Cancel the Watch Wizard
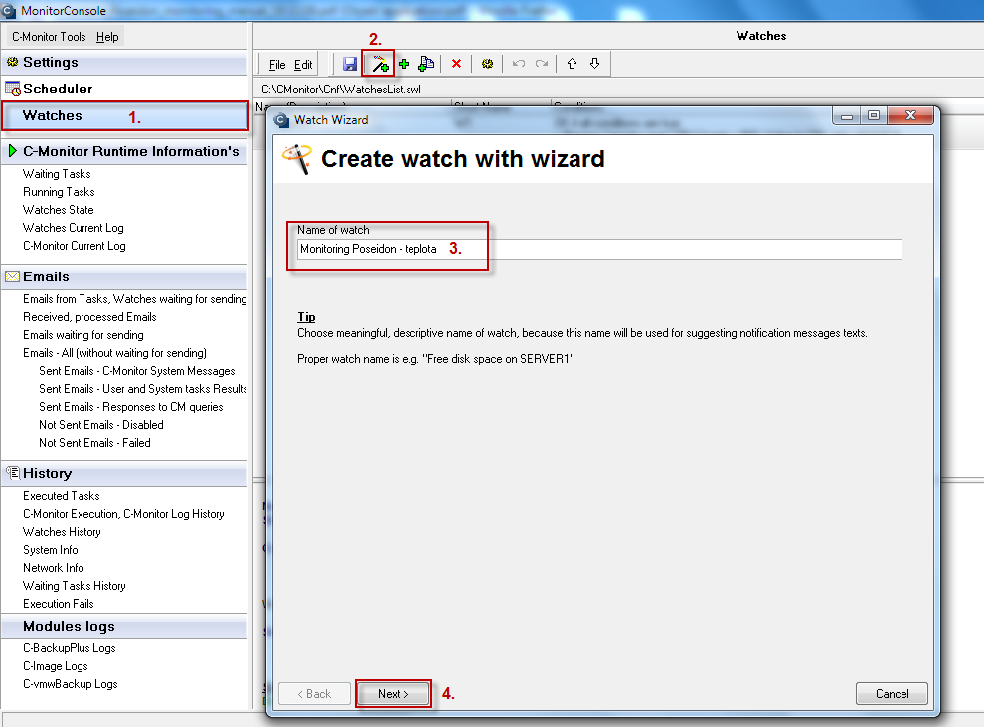 click(892, 694)
